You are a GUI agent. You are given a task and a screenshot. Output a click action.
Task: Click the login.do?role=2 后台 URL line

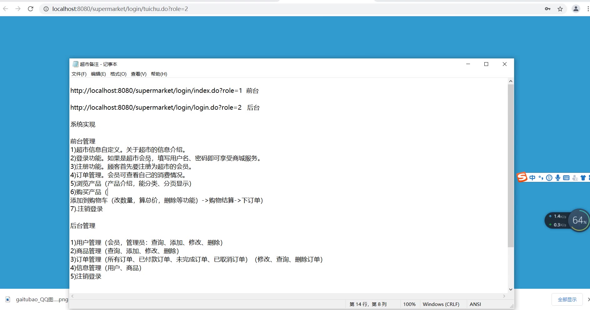point(165,107)
